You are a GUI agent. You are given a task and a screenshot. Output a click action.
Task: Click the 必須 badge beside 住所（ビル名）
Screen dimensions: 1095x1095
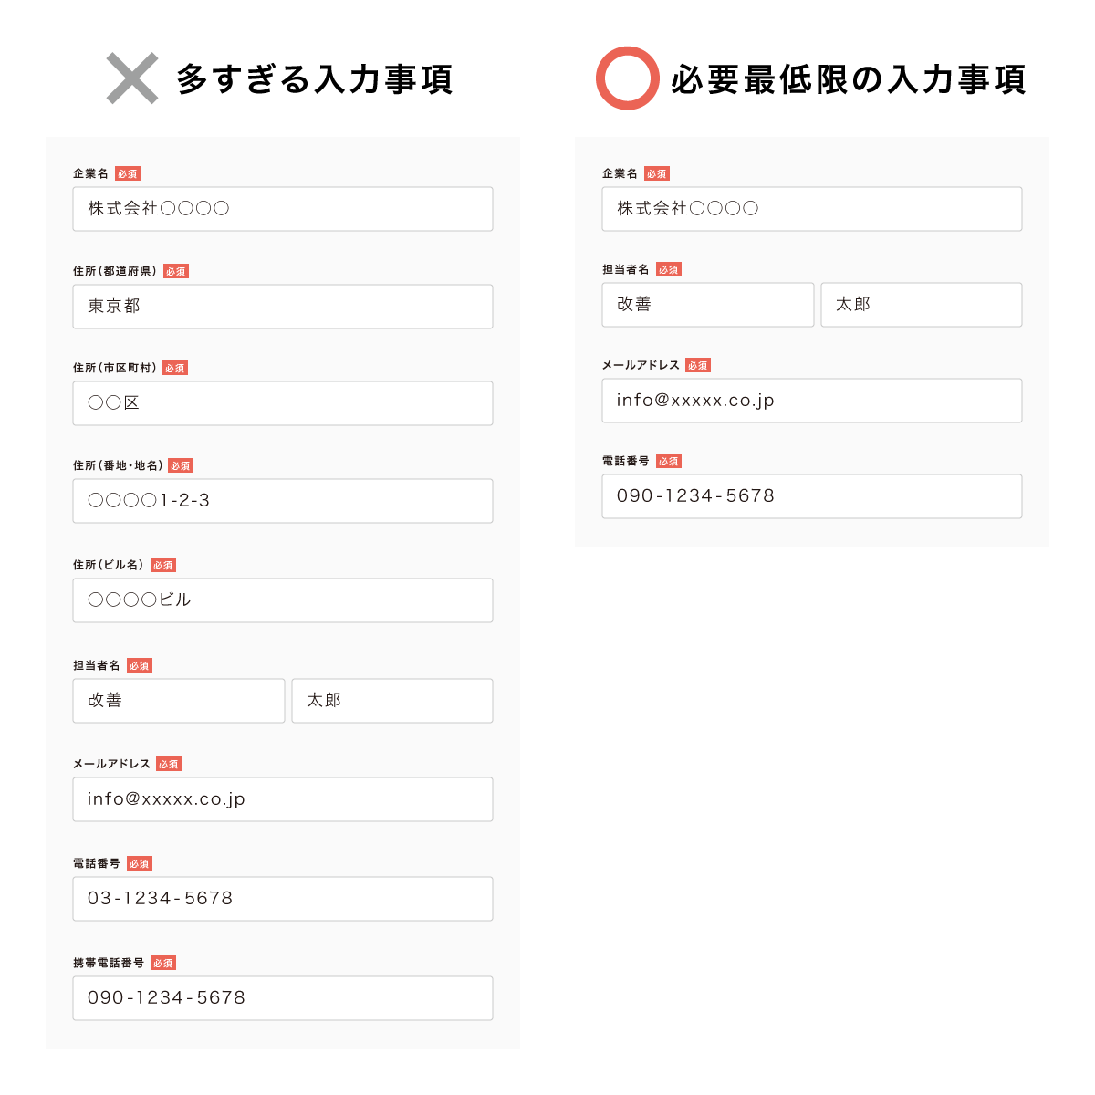click(162, 564)
